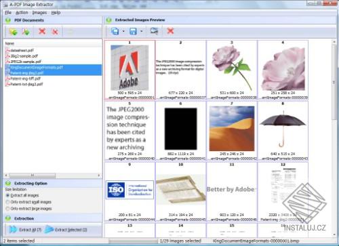Select thumbnail 9 ISO logo image
The width and height of the screenshot is (339, 246).
click(x=129, y=192)
